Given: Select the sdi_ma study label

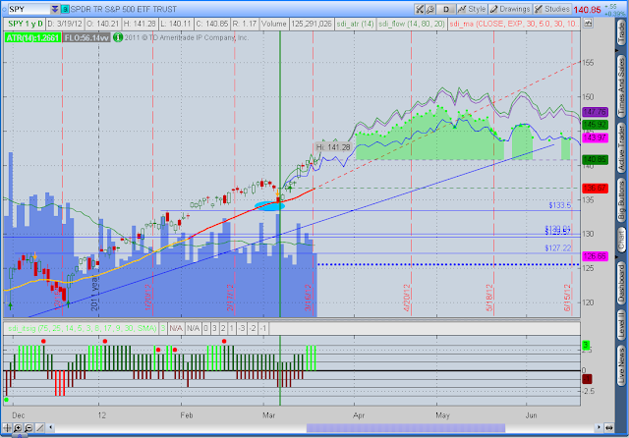Looking at the screenshot, I should click(x=513, y=24).
